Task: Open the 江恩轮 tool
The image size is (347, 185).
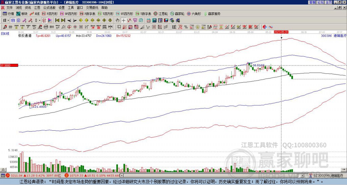Action: point(161,14)
